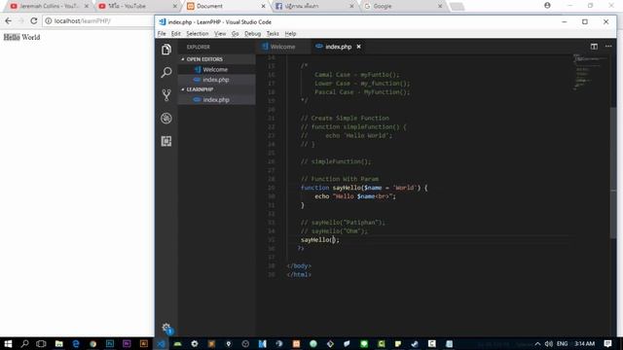The width and height of the screenshot is (623, 350).
Task: Open Microsoft Edge from taskbar
Action: point(76,343)
